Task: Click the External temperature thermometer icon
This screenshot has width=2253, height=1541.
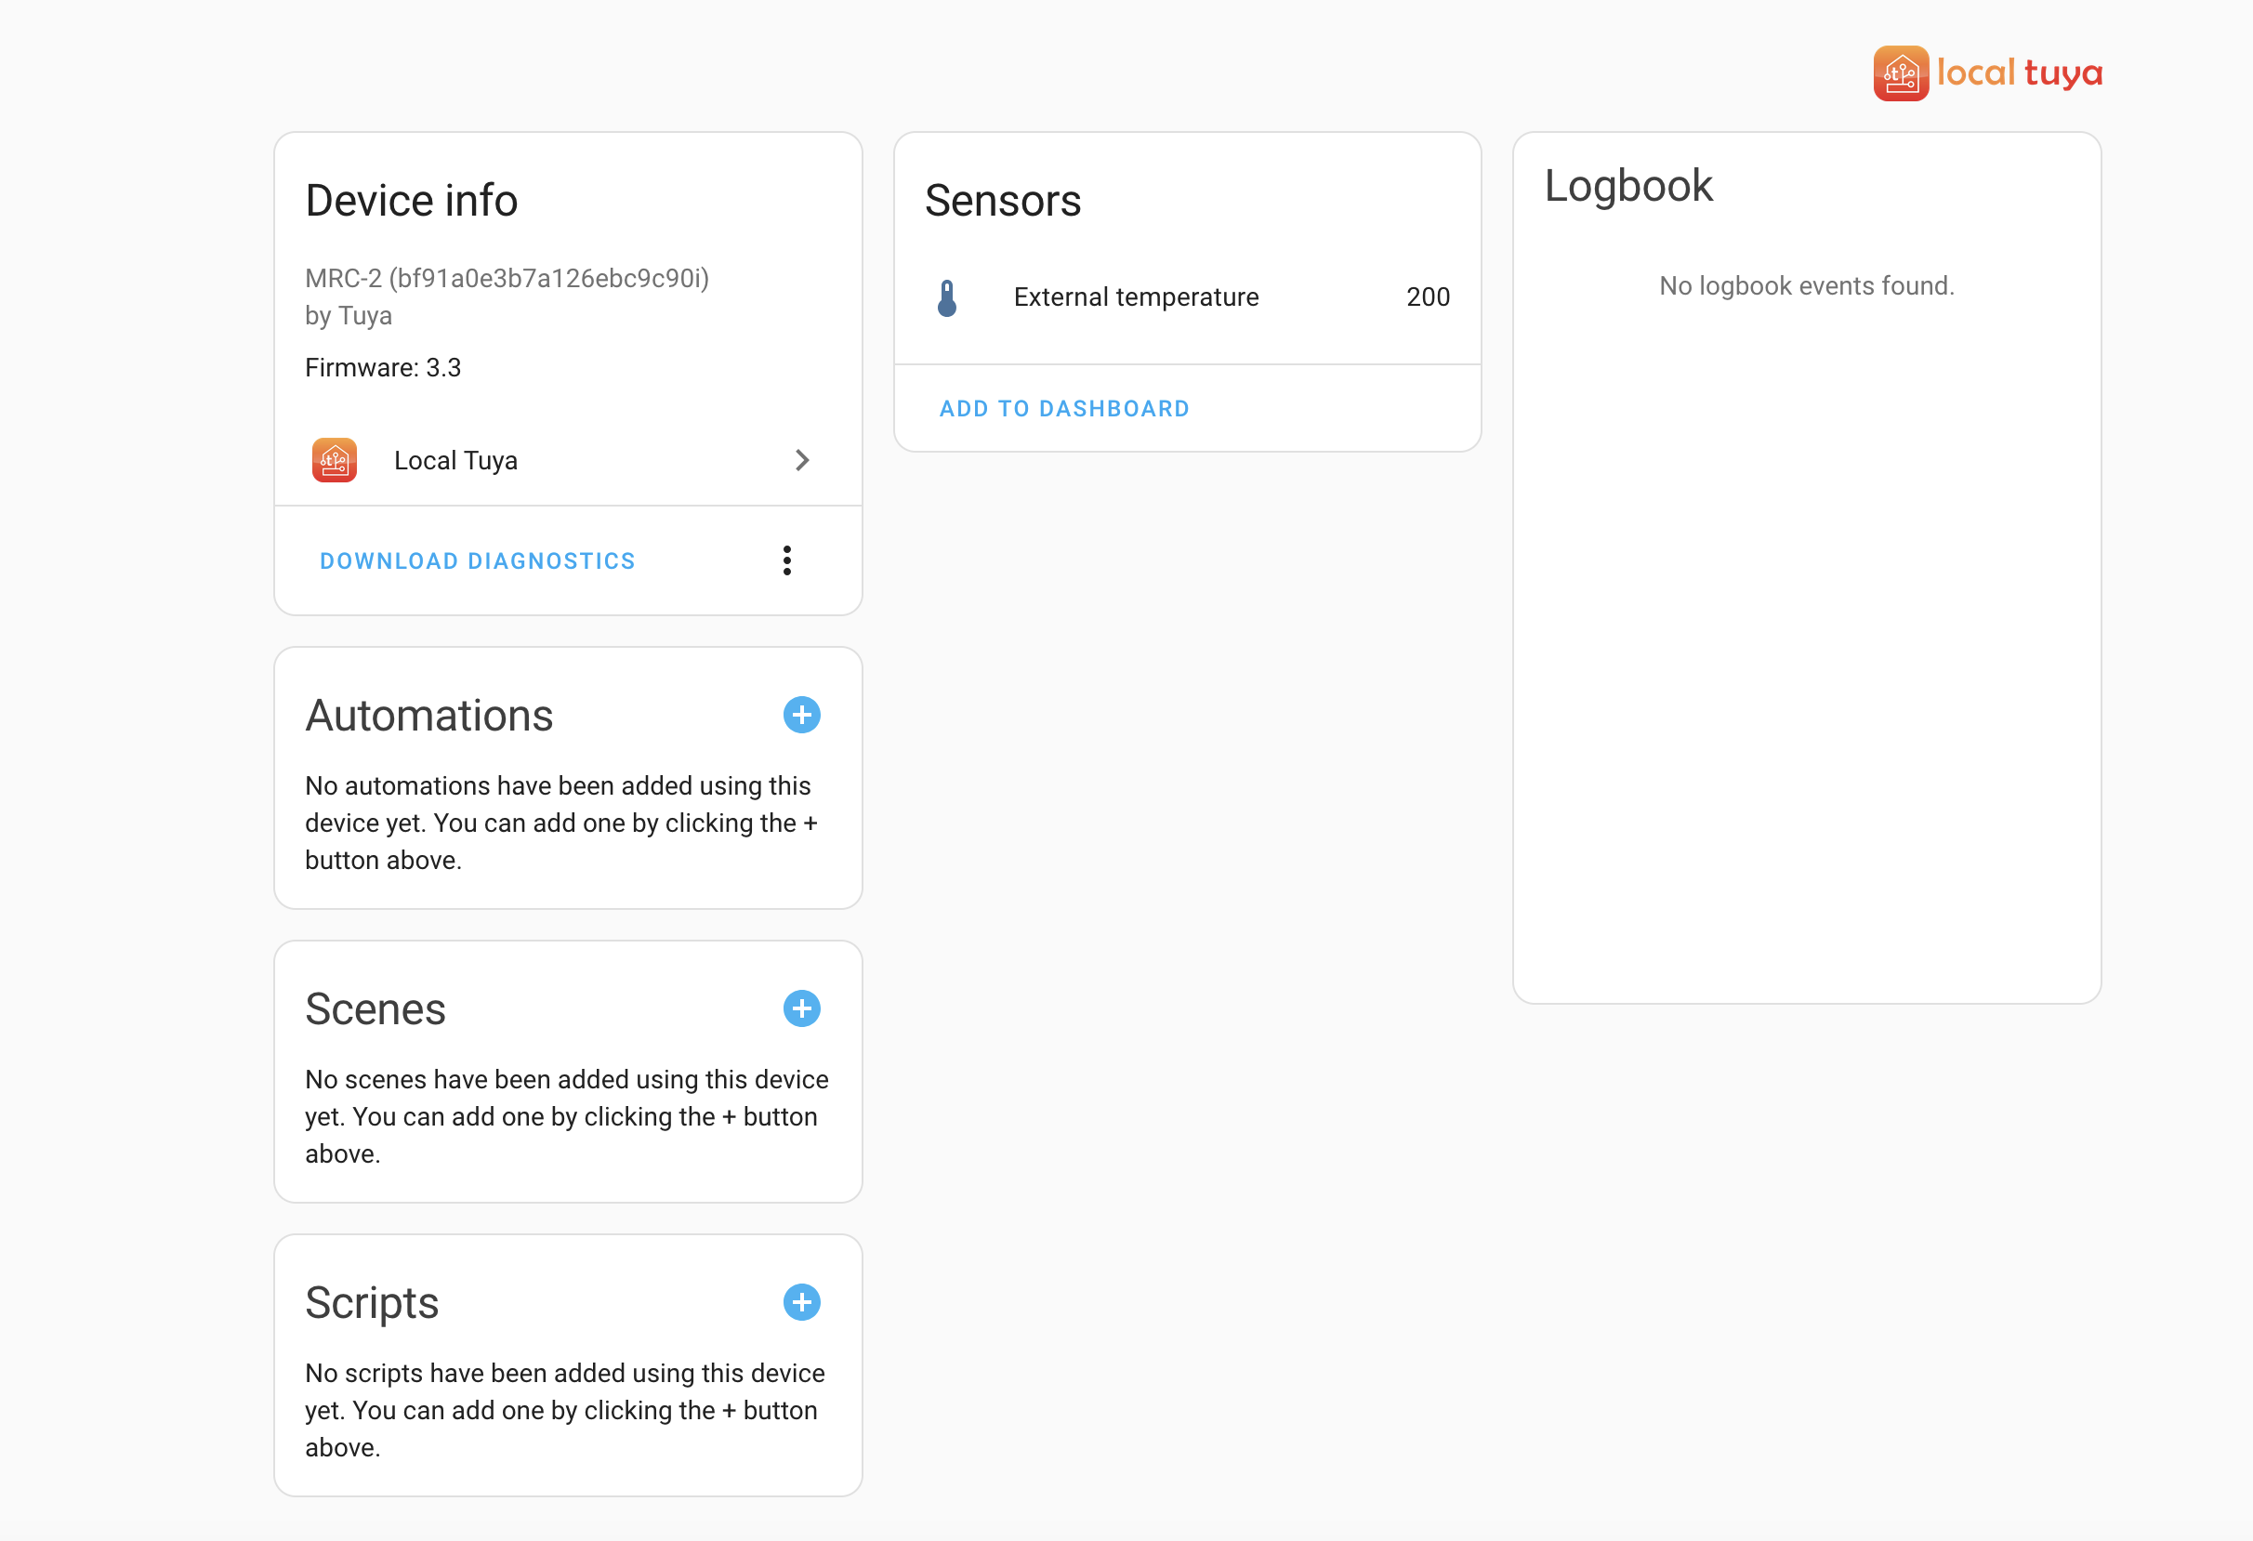Action: click(x=947, y=297)
